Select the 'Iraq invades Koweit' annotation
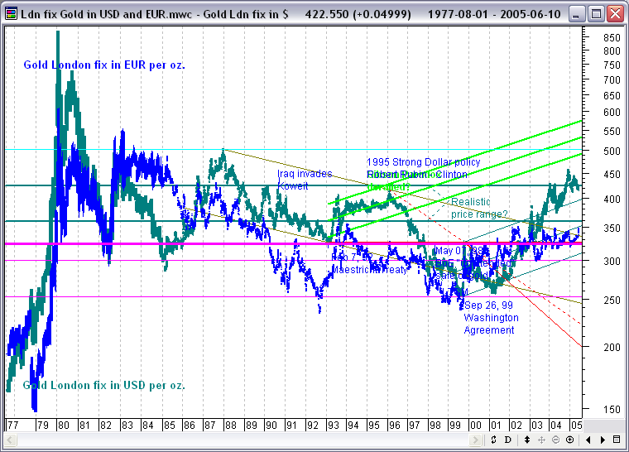 tap(304, 180)
